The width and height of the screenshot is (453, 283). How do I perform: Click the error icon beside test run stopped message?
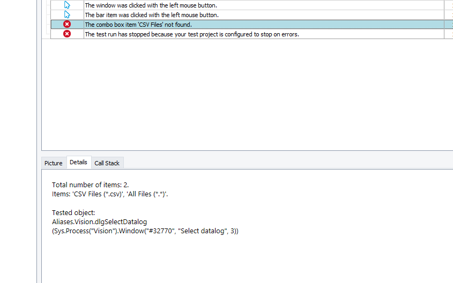coord(67,34)
